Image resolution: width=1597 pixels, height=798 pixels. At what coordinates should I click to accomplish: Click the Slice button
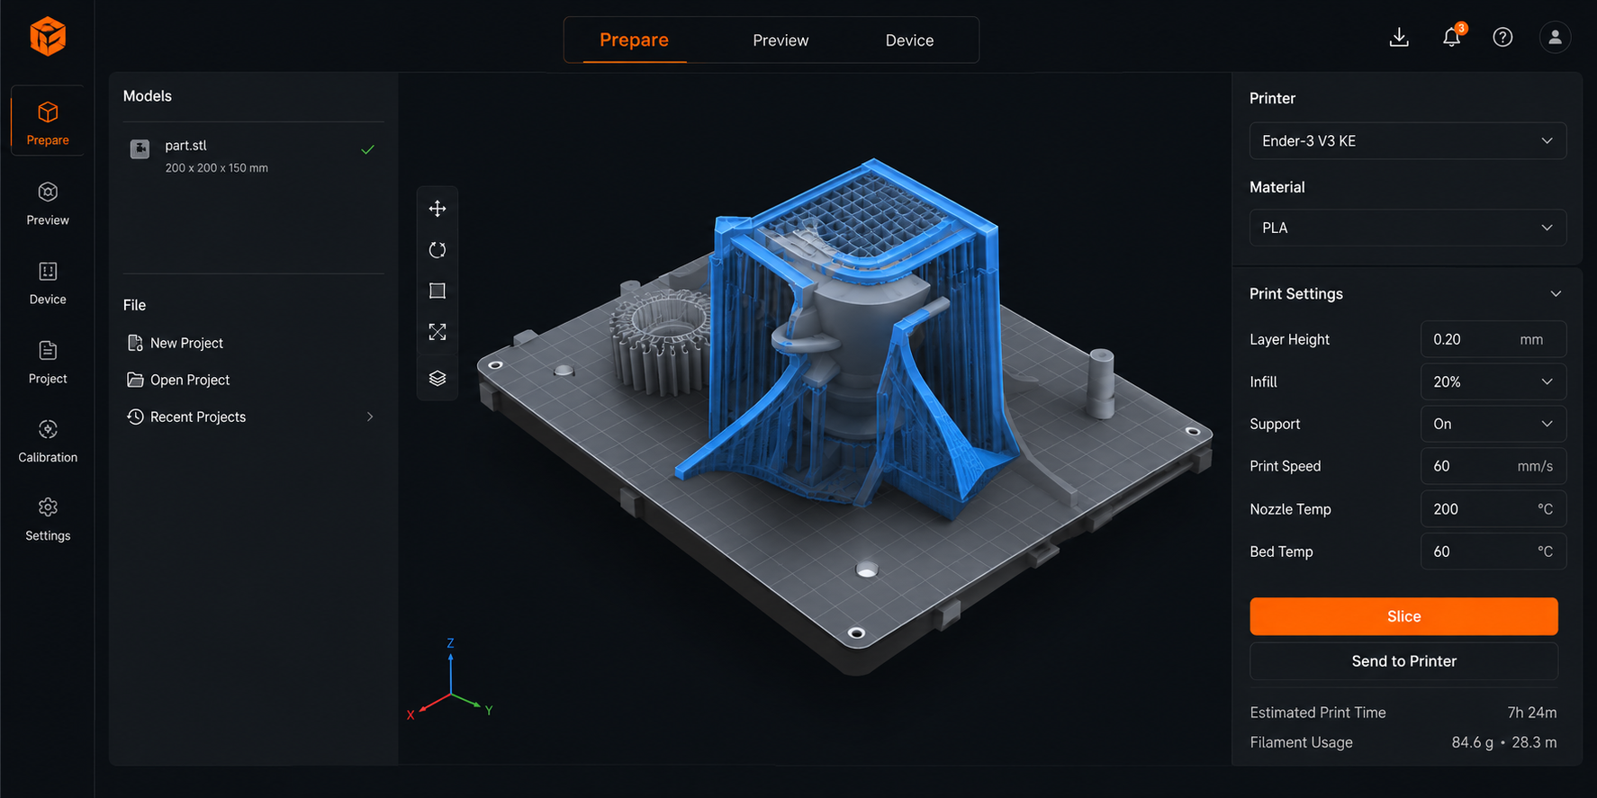(x=1403, y=616)
